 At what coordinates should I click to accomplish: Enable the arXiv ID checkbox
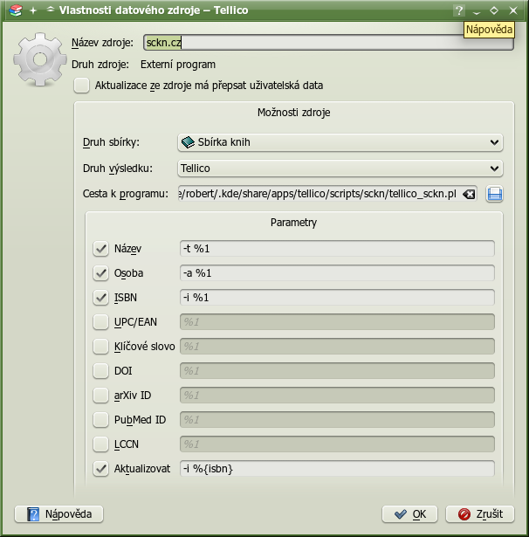click(100, 396)
